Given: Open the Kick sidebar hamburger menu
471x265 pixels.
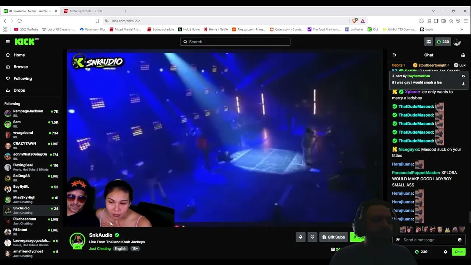Looking at the screenshot, I should pos(8,42).
